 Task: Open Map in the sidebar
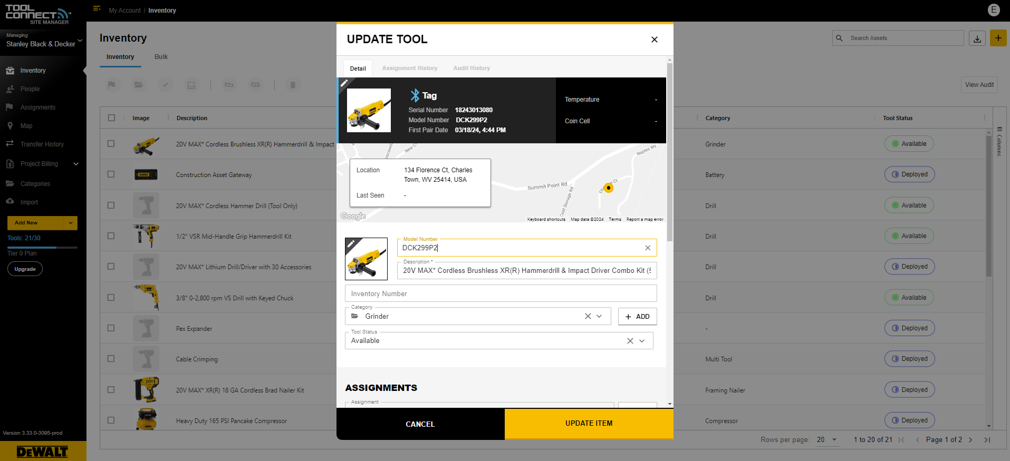(26, 126)
